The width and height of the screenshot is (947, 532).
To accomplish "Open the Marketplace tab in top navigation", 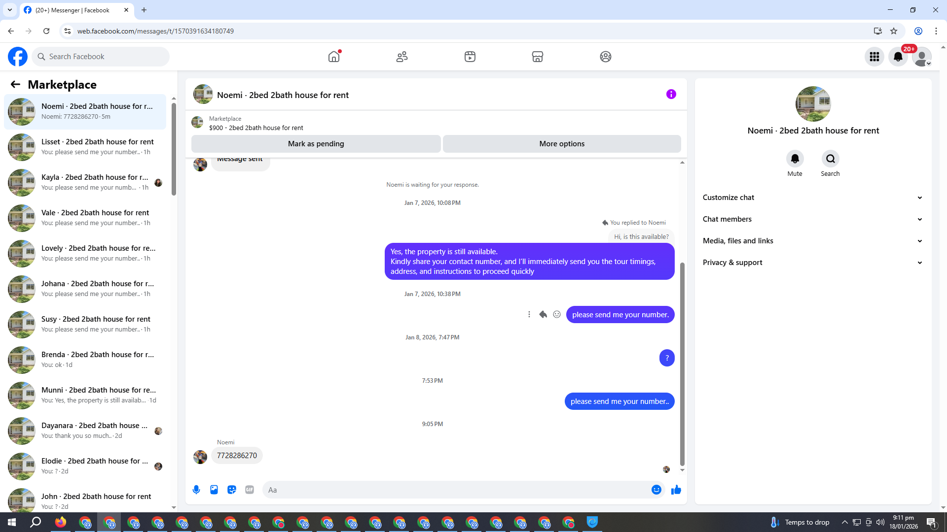I will [x=538, y=57].
